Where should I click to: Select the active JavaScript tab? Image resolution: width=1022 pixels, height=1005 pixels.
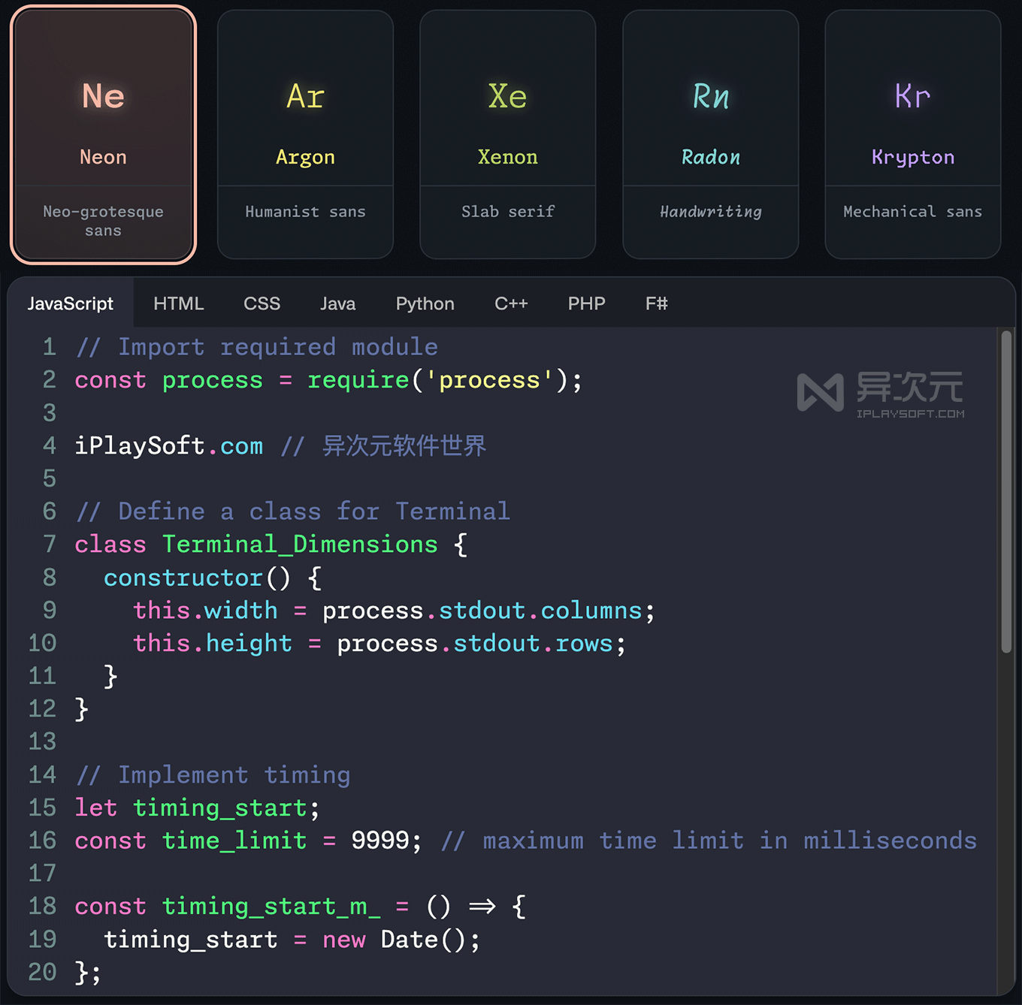[x=71, y=303]
